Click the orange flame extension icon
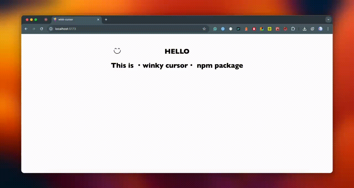354x188 pixels. tap(246, 29)
